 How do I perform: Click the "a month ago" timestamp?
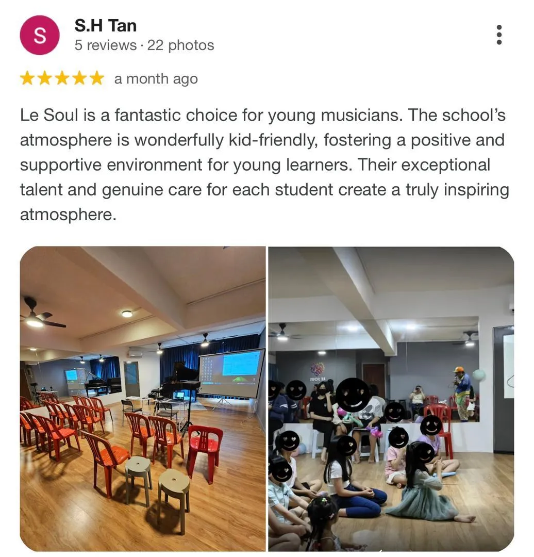[x=156, y=79]
